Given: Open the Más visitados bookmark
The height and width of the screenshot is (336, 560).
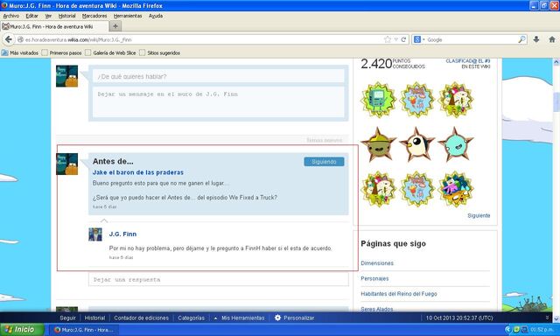Looking at the screenshot, I should pyautogui.click(x=20, y=52).
